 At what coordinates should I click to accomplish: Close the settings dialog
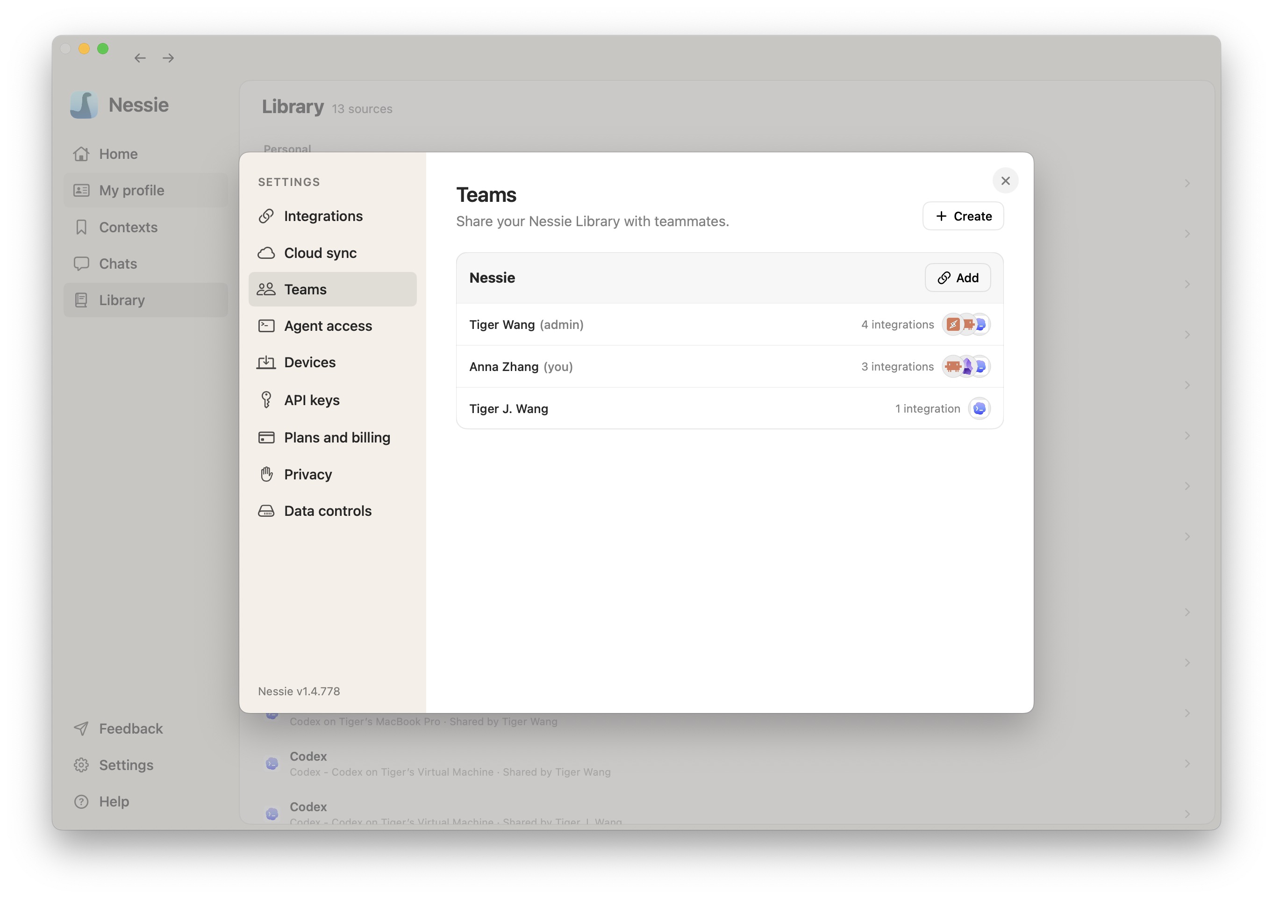click(1005, 181)
